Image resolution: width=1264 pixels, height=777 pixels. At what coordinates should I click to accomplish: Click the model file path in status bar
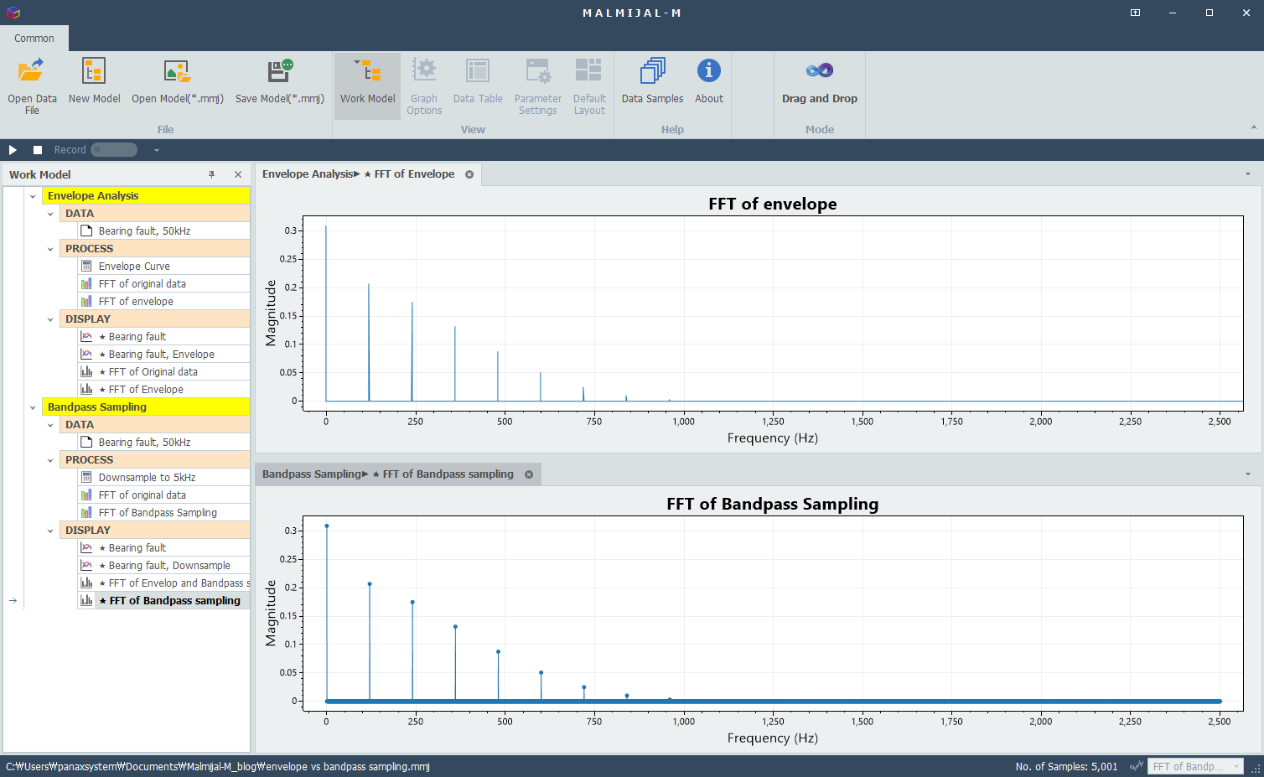pos(218,766)
